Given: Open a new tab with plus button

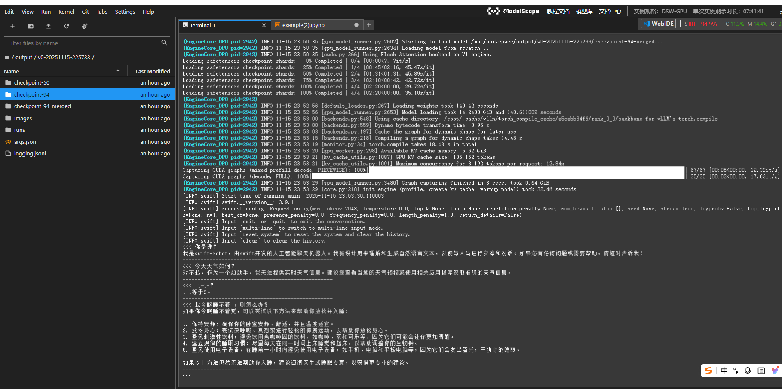Looking at the screenshot, I should click(x=369, y=25).
